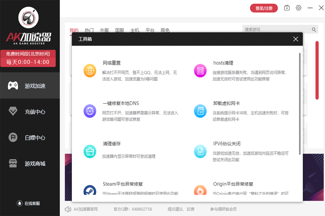Click the Steam平台异常修复 icon
Image resolution: width=325 pixels, height=216 pixels.
click(90, 191)
